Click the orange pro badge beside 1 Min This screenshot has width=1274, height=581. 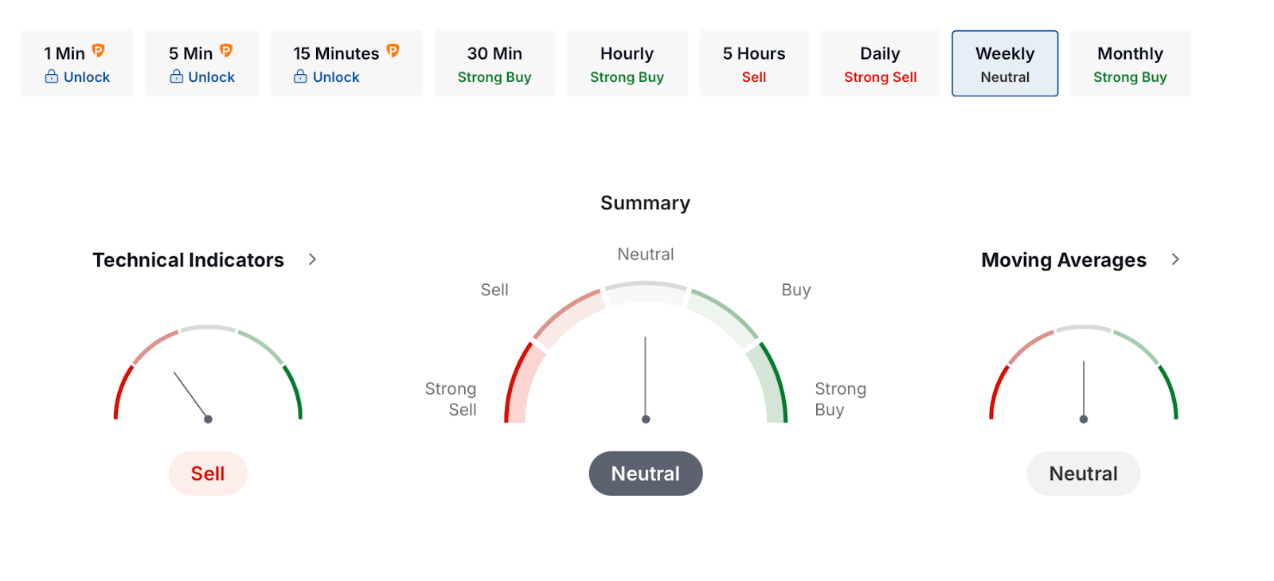98,51
